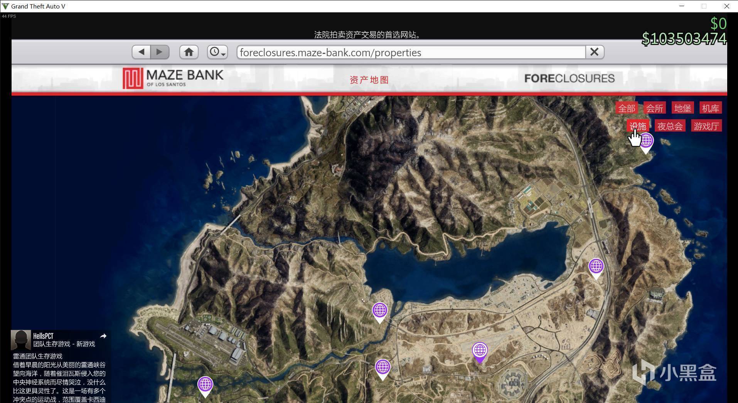This screenshot has width=738, height=403.
Task: Minimize the Grand Theft Auto V window
Action: (682, 6)
